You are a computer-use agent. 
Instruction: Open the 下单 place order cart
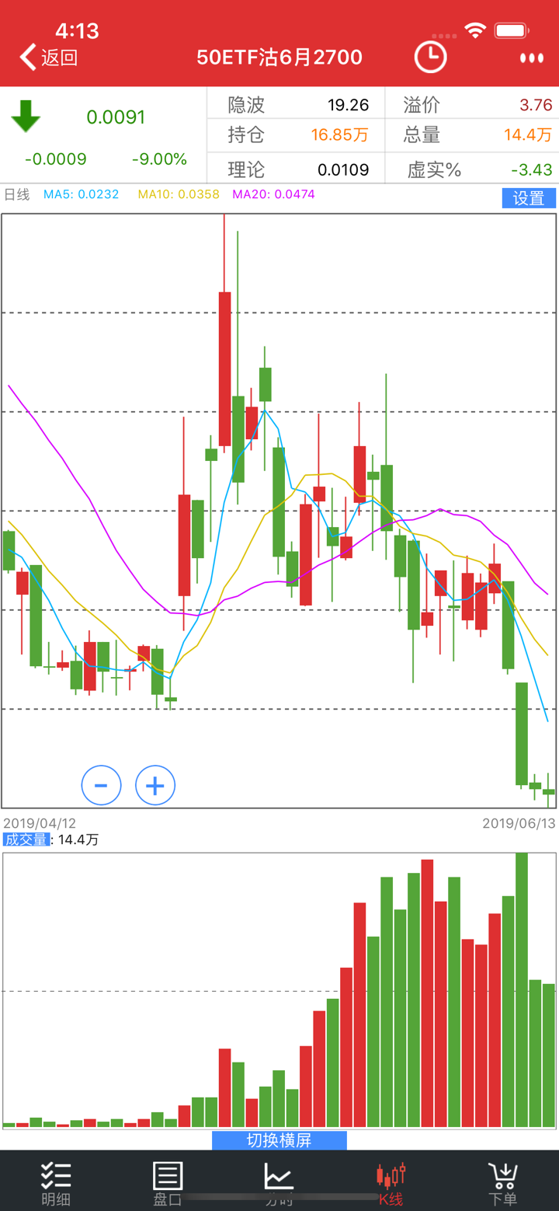pyautogui.click(x=502, y=1183)
